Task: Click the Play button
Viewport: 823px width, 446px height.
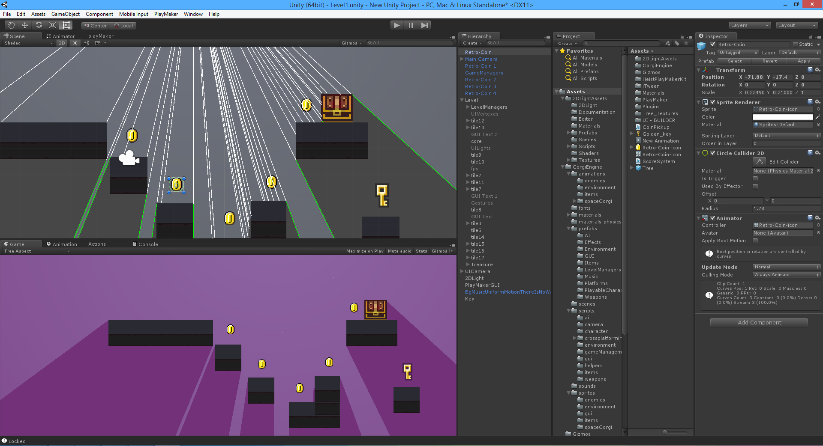Action: pyautogui.click(x=397, y=25)
